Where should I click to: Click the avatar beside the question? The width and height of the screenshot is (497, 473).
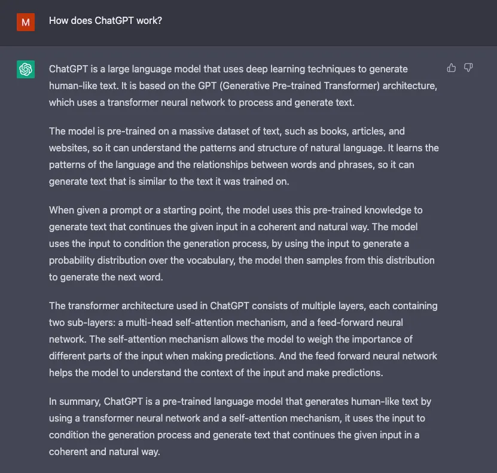25,22
